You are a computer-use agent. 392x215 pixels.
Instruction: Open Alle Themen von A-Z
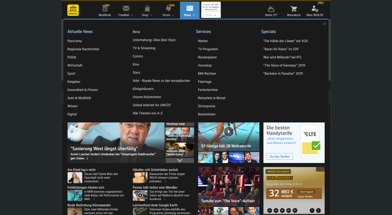tap(148, 113)
